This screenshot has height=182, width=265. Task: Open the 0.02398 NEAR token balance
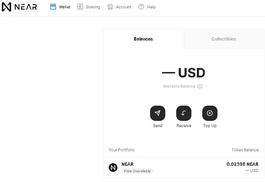(243, 164)
